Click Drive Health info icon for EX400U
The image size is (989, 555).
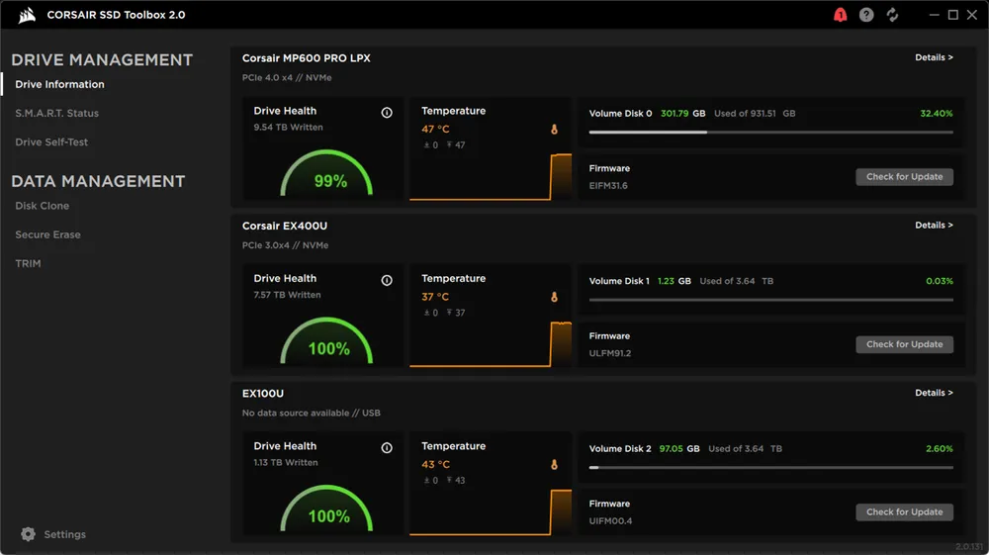click(x=387, y=281)
